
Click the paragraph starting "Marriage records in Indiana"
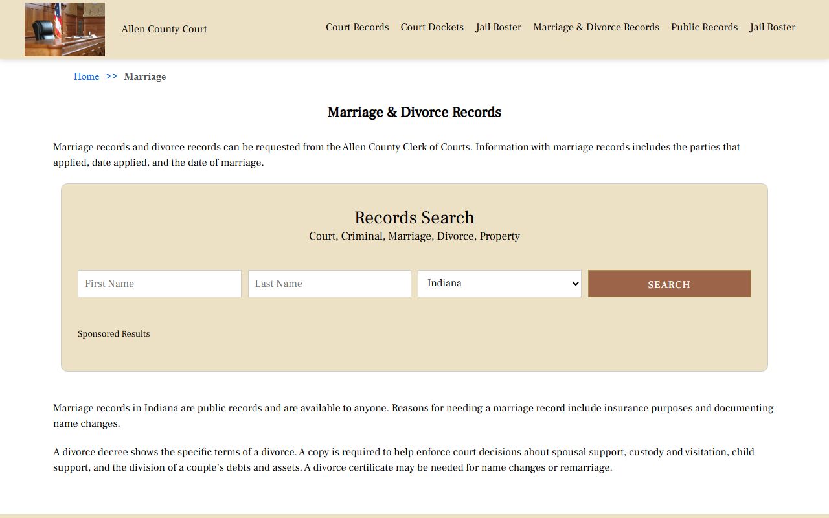[414, 416]
